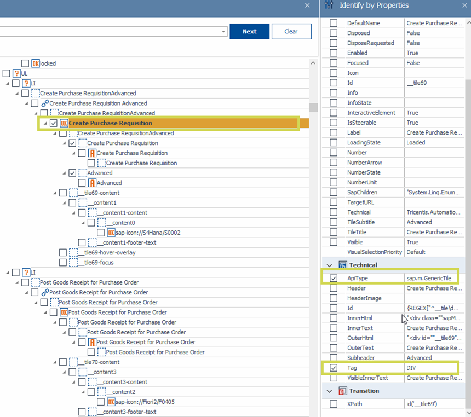This screenshot has height=417, width=471.
Task: Click the OK icon beside sap-icon://S4Hana/S0002
Action: [111, 233]
